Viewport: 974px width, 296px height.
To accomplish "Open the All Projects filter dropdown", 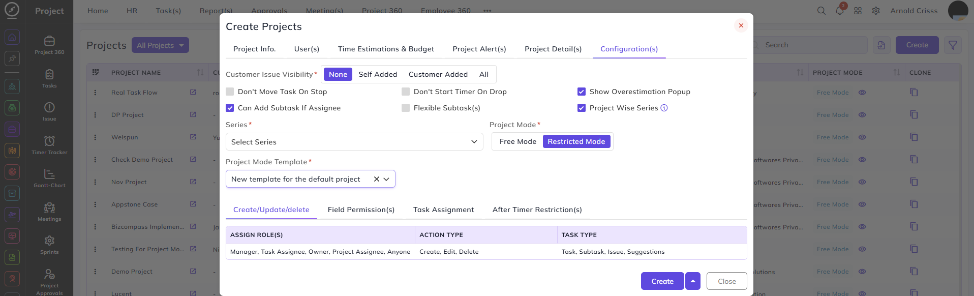I will (x=160, y=45).
